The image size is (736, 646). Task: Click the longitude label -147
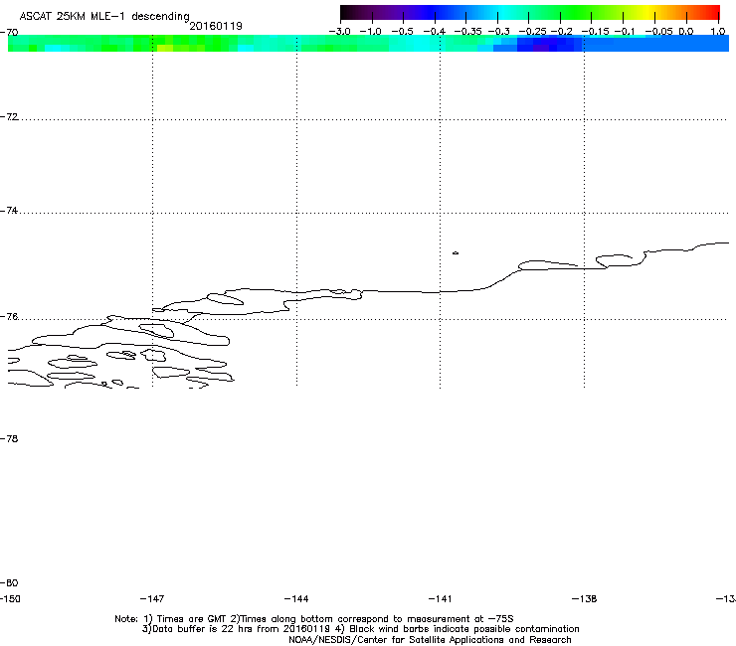point(152,599)
